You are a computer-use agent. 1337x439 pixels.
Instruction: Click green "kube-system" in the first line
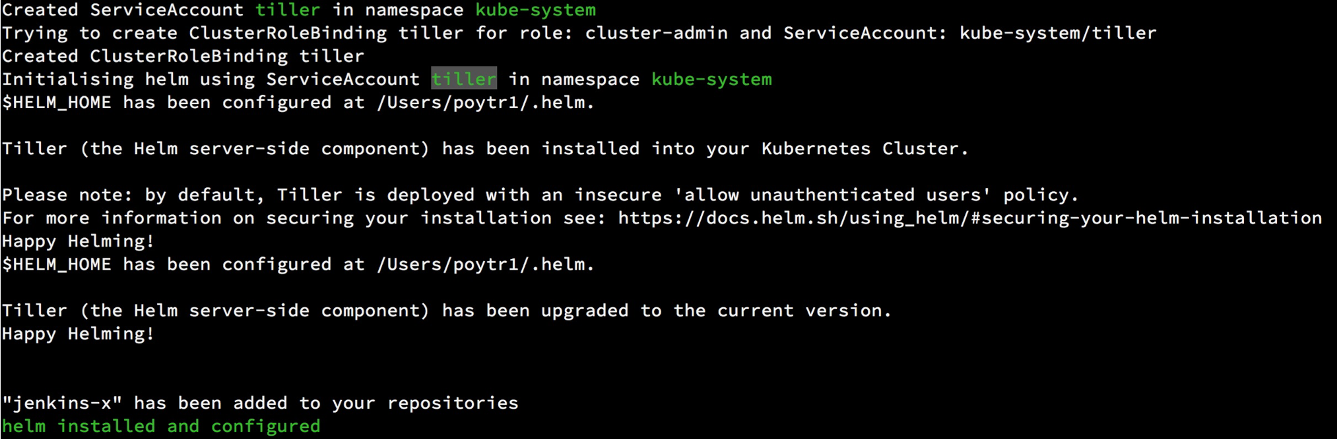pos(535,10)
